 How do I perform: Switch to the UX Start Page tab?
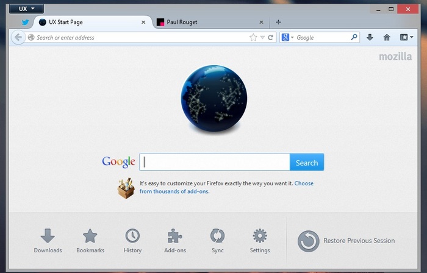click(93, 22)
